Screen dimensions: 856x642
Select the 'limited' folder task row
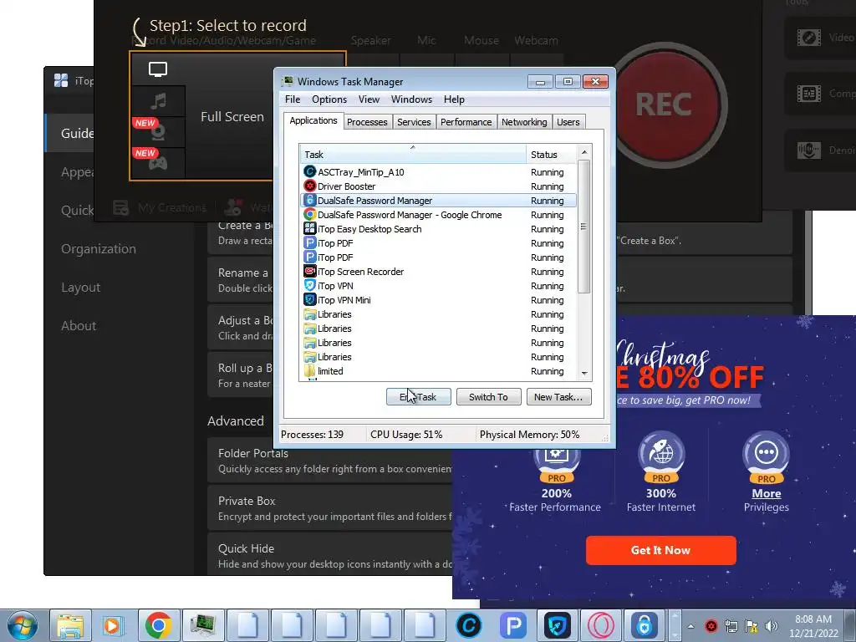438,370
